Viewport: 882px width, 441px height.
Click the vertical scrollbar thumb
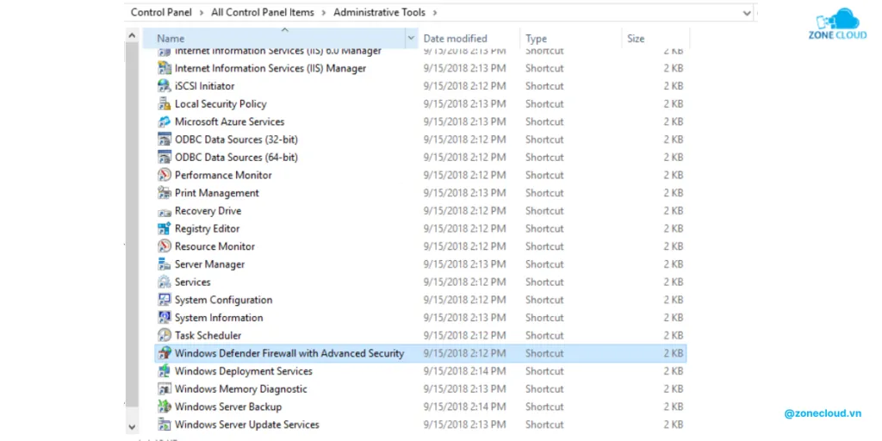(x=132, y=225)
